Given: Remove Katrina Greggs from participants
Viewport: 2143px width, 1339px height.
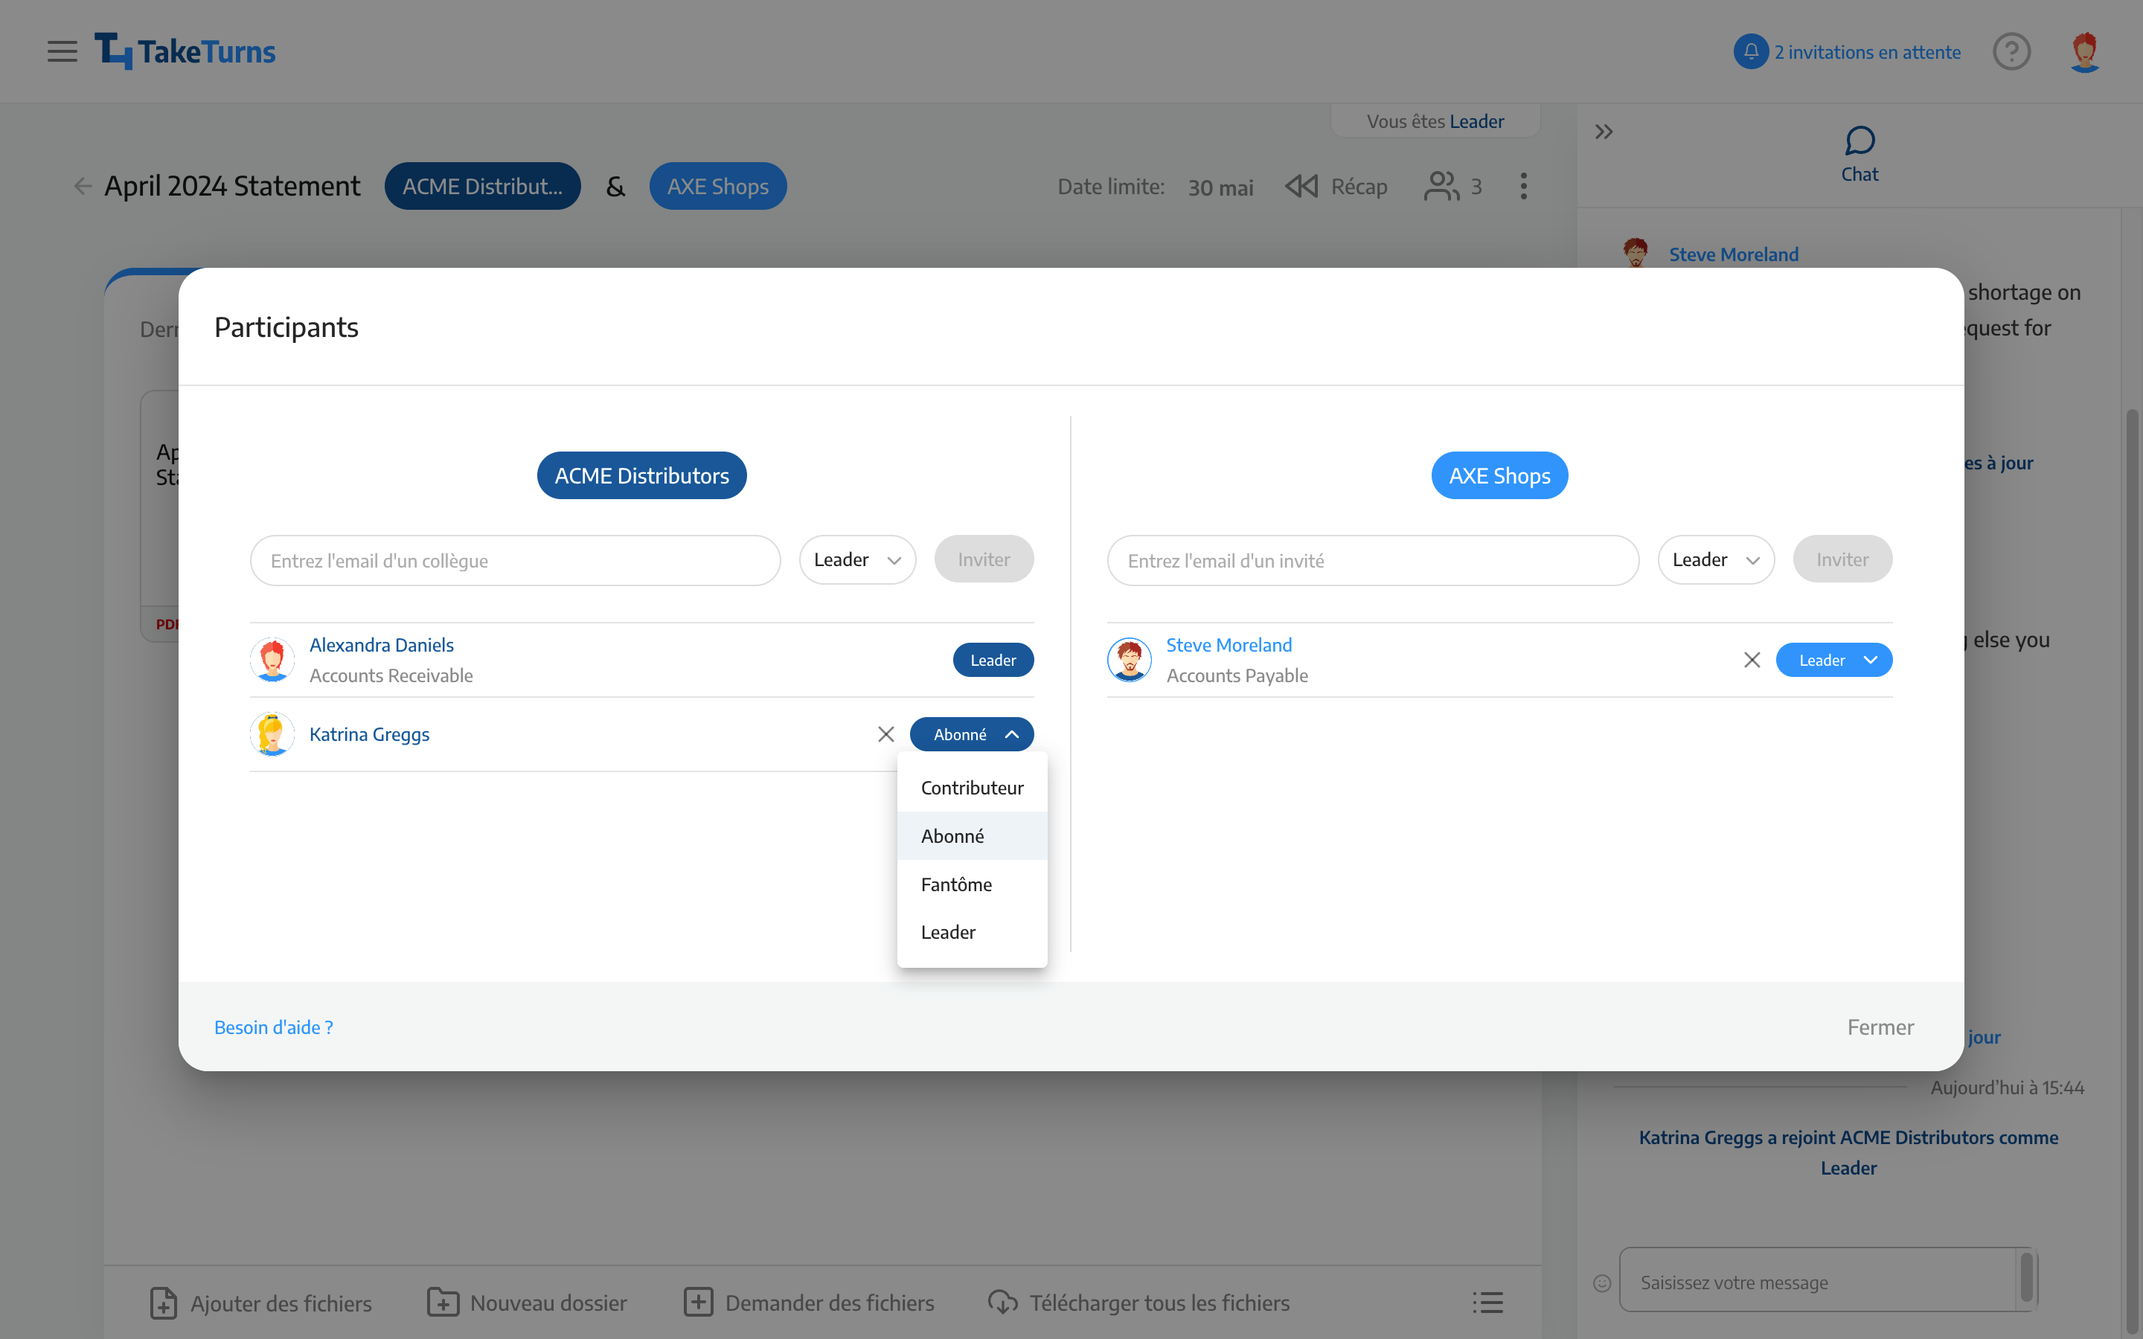Looking at the screenshot, I should pos(885,734).
